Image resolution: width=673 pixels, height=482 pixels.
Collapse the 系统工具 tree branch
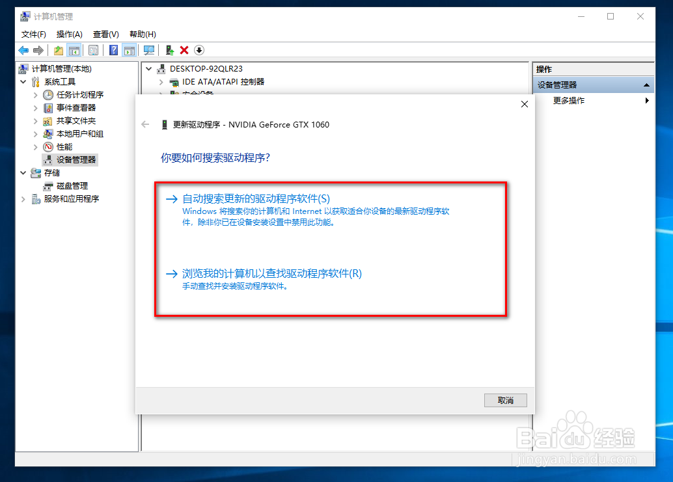click(23, 81)
